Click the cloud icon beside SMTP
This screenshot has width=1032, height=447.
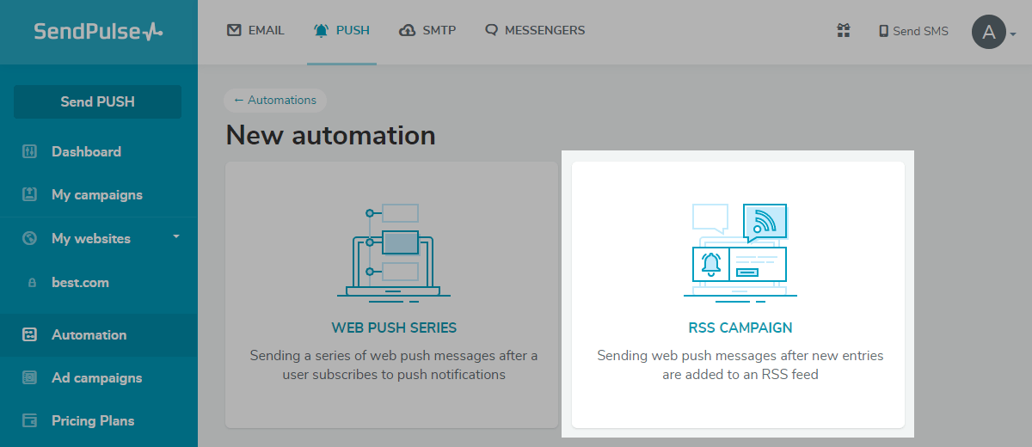point(408,31)
